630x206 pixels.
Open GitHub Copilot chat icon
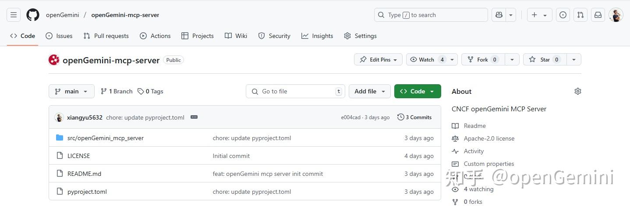coord(499,15)
